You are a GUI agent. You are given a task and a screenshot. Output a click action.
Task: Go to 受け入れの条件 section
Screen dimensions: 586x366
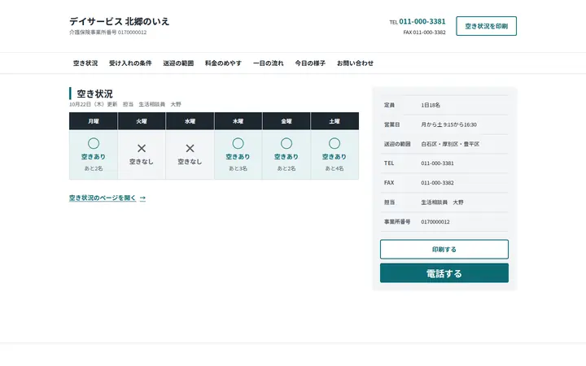[130, 63]
